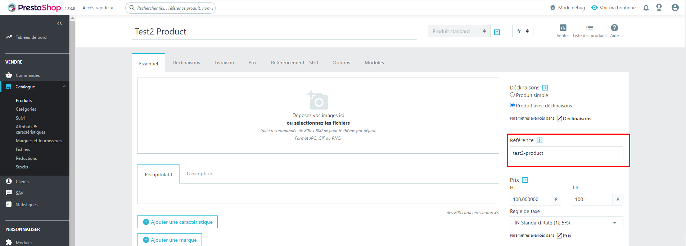
Task: Open the trophy merchant expertise icon
Action: (659, 8)
